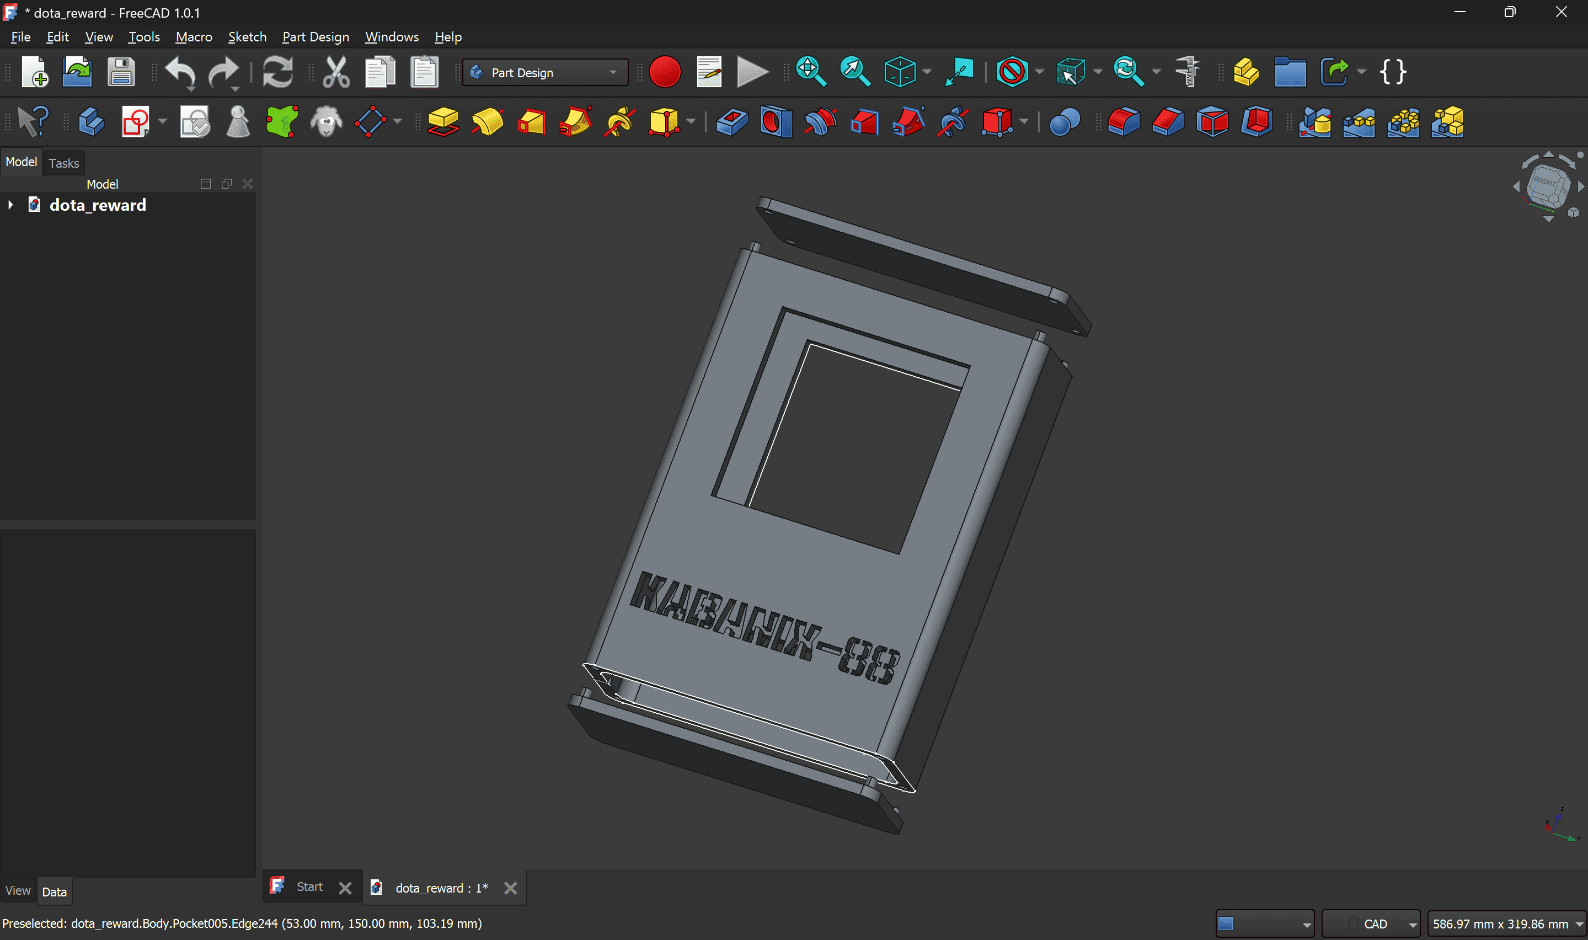Cut the selection with scissors icon
The width and height of the screenshot is (1588, 940).
[336, 72]
